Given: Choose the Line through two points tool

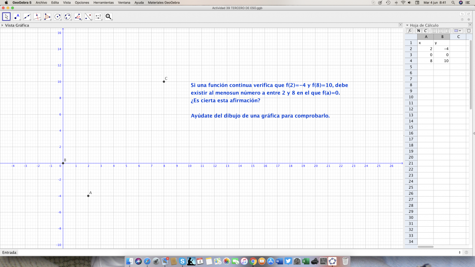Looking at the screenshot, I should click(27, 17).
